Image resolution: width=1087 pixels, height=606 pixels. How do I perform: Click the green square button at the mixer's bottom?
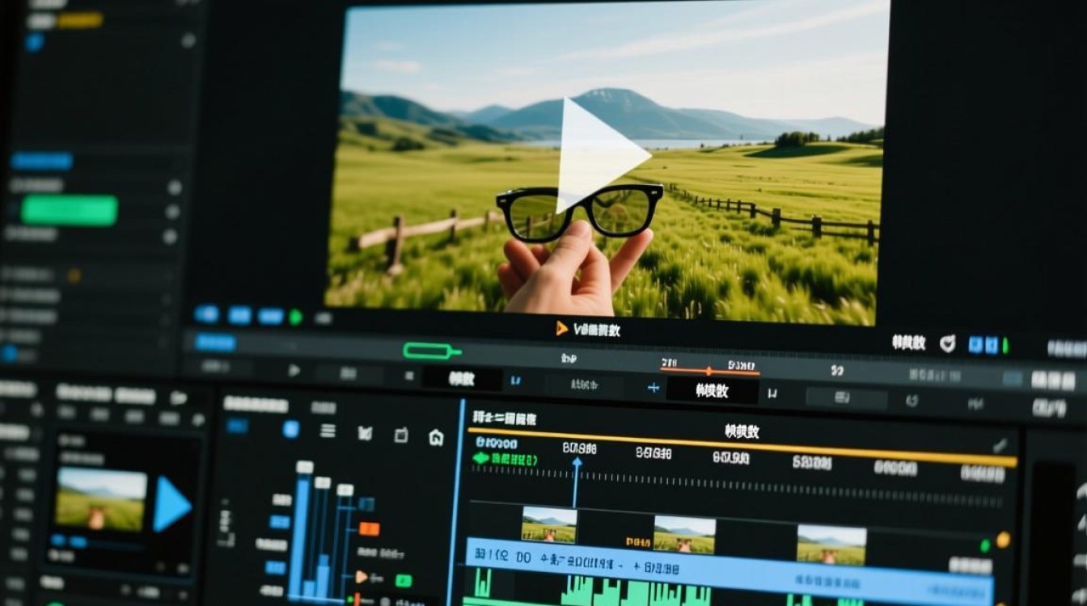402,581
